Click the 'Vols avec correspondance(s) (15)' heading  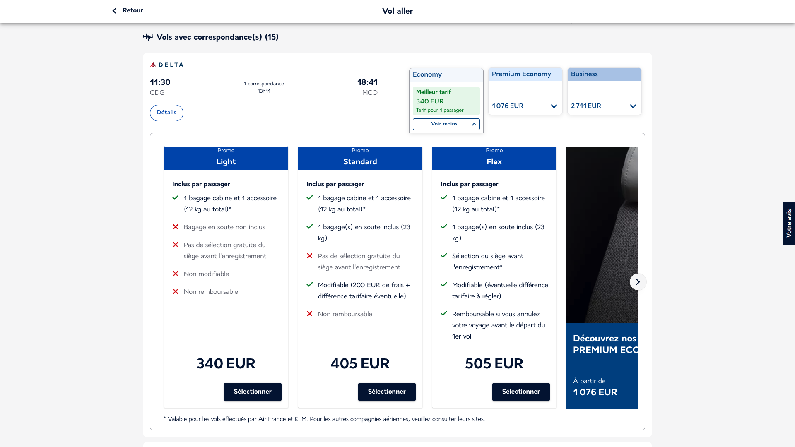217,37
